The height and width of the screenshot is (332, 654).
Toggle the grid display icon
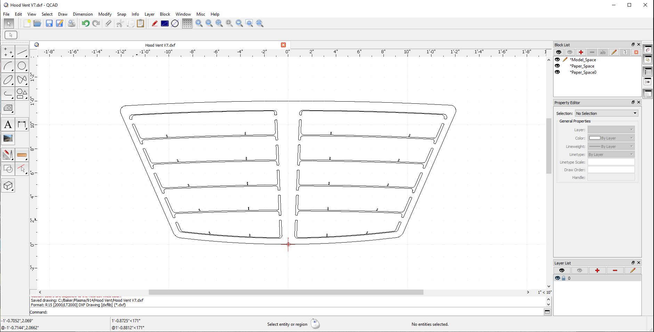click(187, 23)
